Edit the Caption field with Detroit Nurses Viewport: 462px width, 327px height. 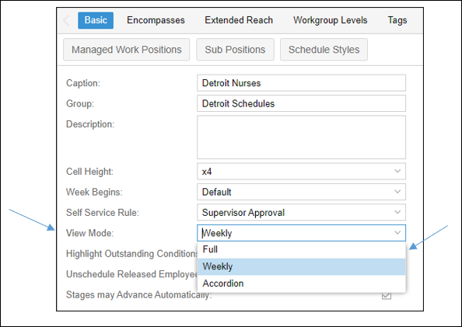click(x=301, y=83)
